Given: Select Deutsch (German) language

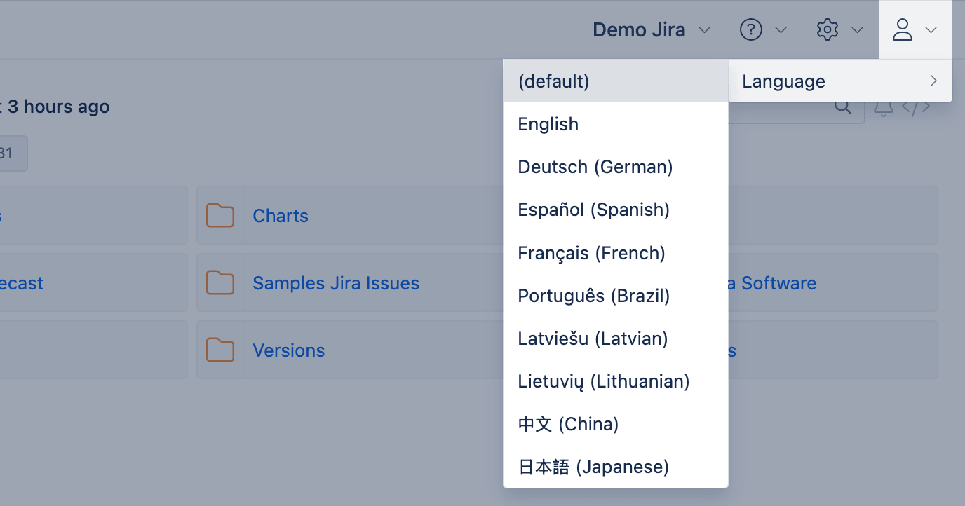Looking at the screenshot, I should point(616,167).
